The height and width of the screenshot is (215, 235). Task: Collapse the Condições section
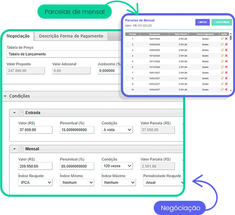(5, 96)
